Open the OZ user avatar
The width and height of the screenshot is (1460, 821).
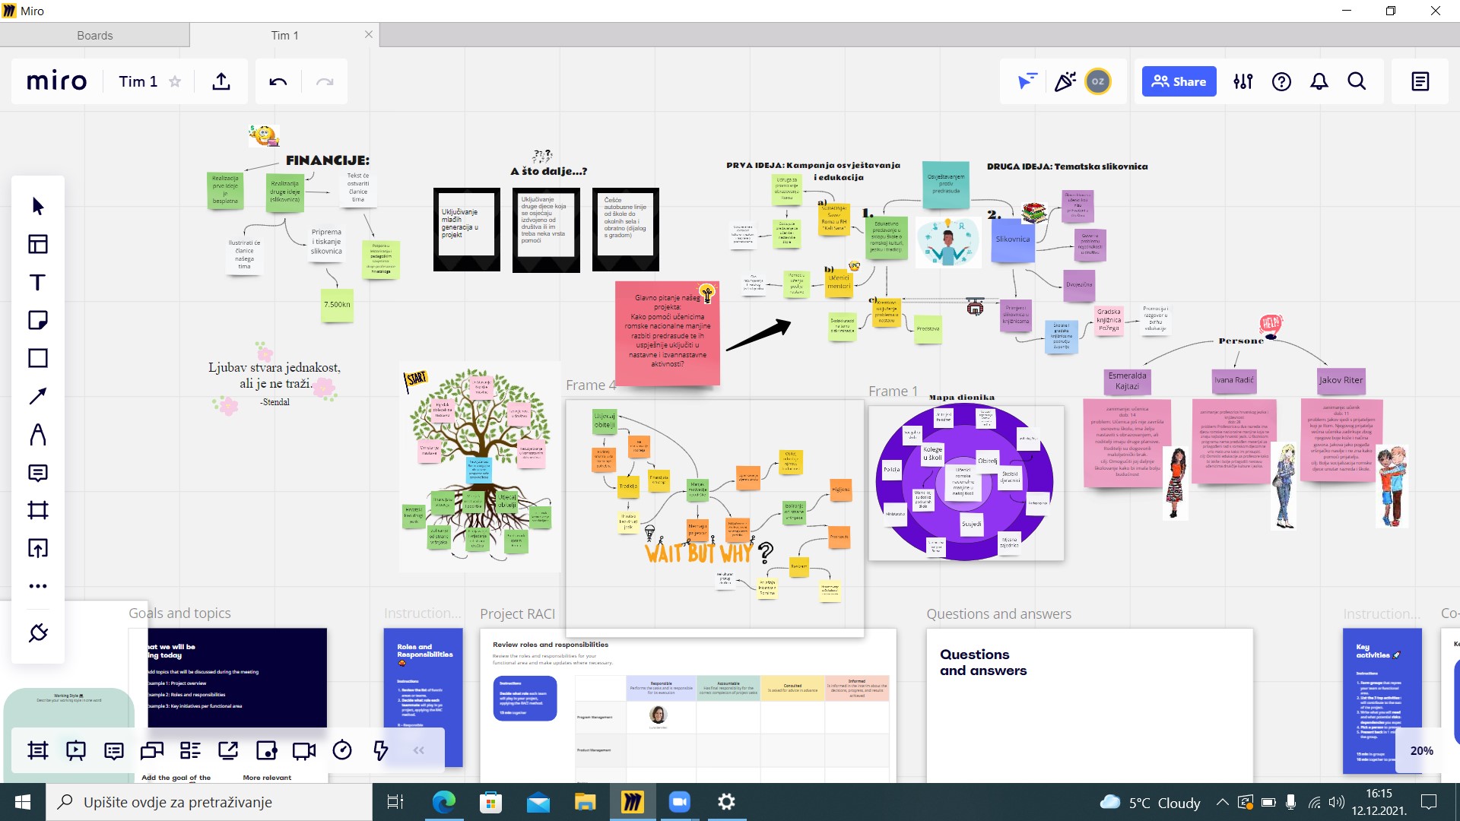[1098, 81]
